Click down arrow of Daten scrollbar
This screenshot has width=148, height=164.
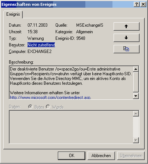point(136,140)
